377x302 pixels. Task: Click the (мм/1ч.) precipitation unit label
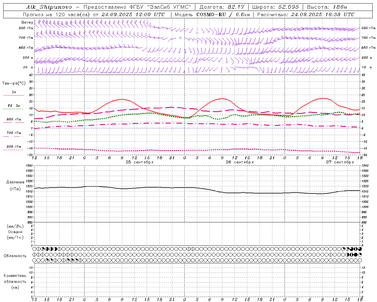pyautogui.click(x=15, y=237)
